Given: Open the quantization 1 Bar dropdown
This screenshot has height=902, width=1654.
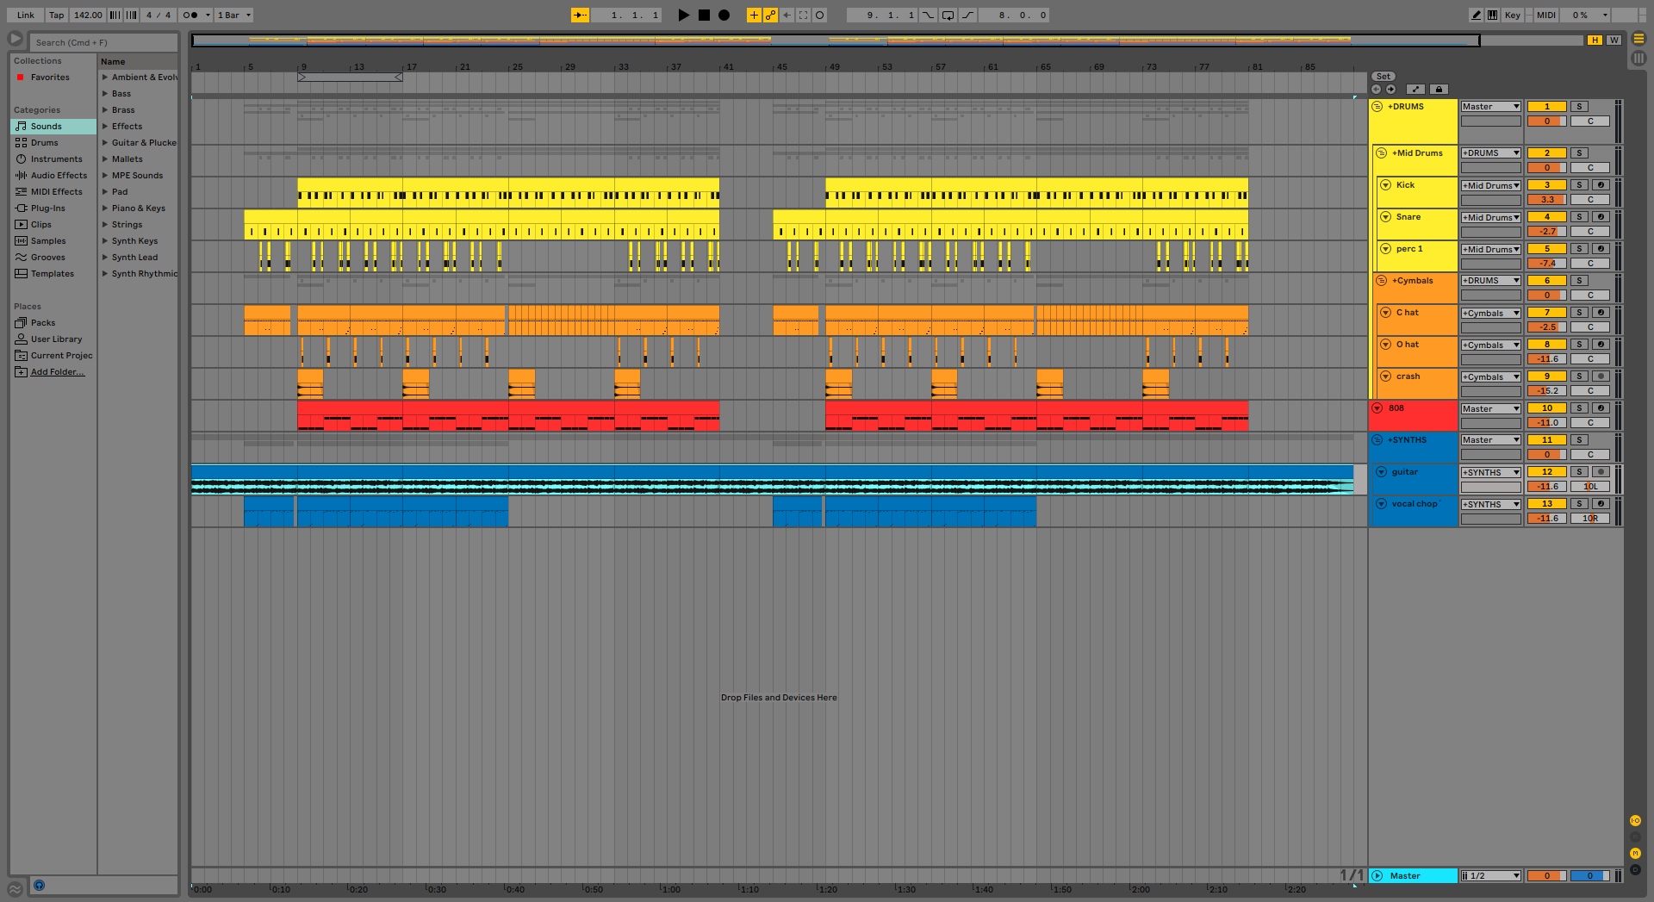Looking at the screenshot, I should pos(233,15).
